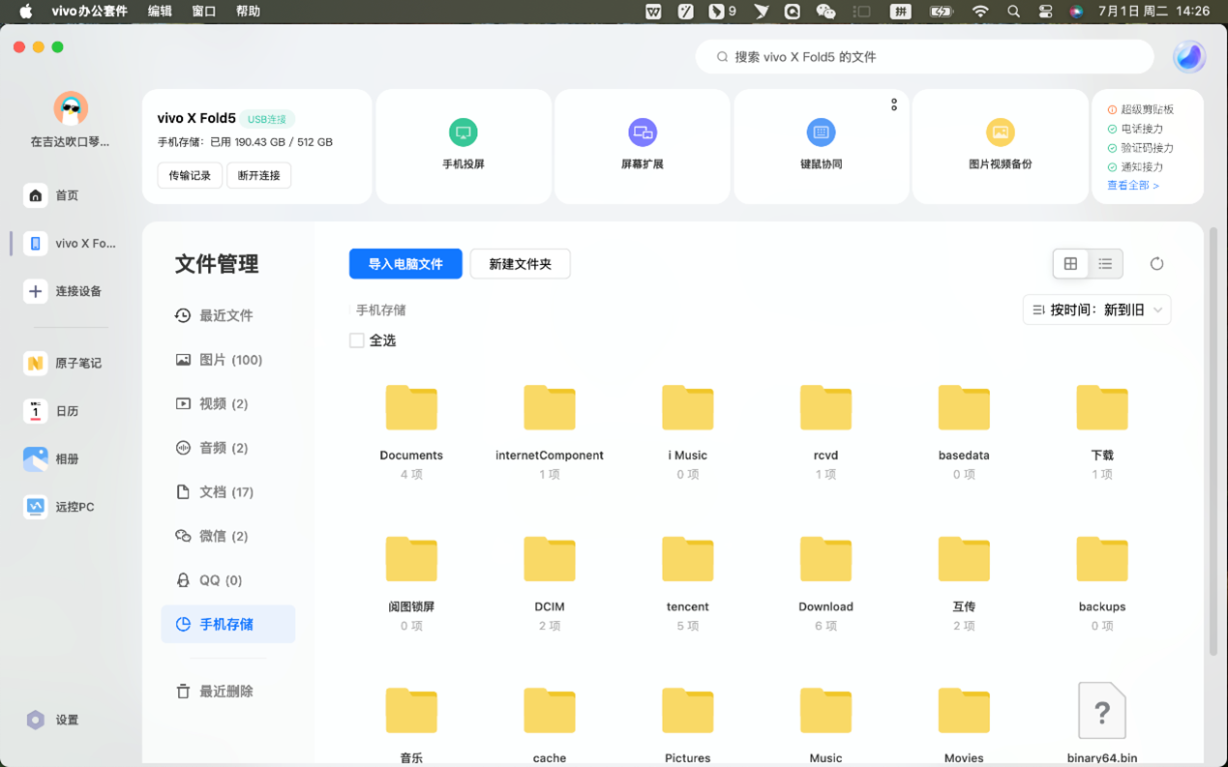Open the 帮助 menu in the menu bar

248,12
